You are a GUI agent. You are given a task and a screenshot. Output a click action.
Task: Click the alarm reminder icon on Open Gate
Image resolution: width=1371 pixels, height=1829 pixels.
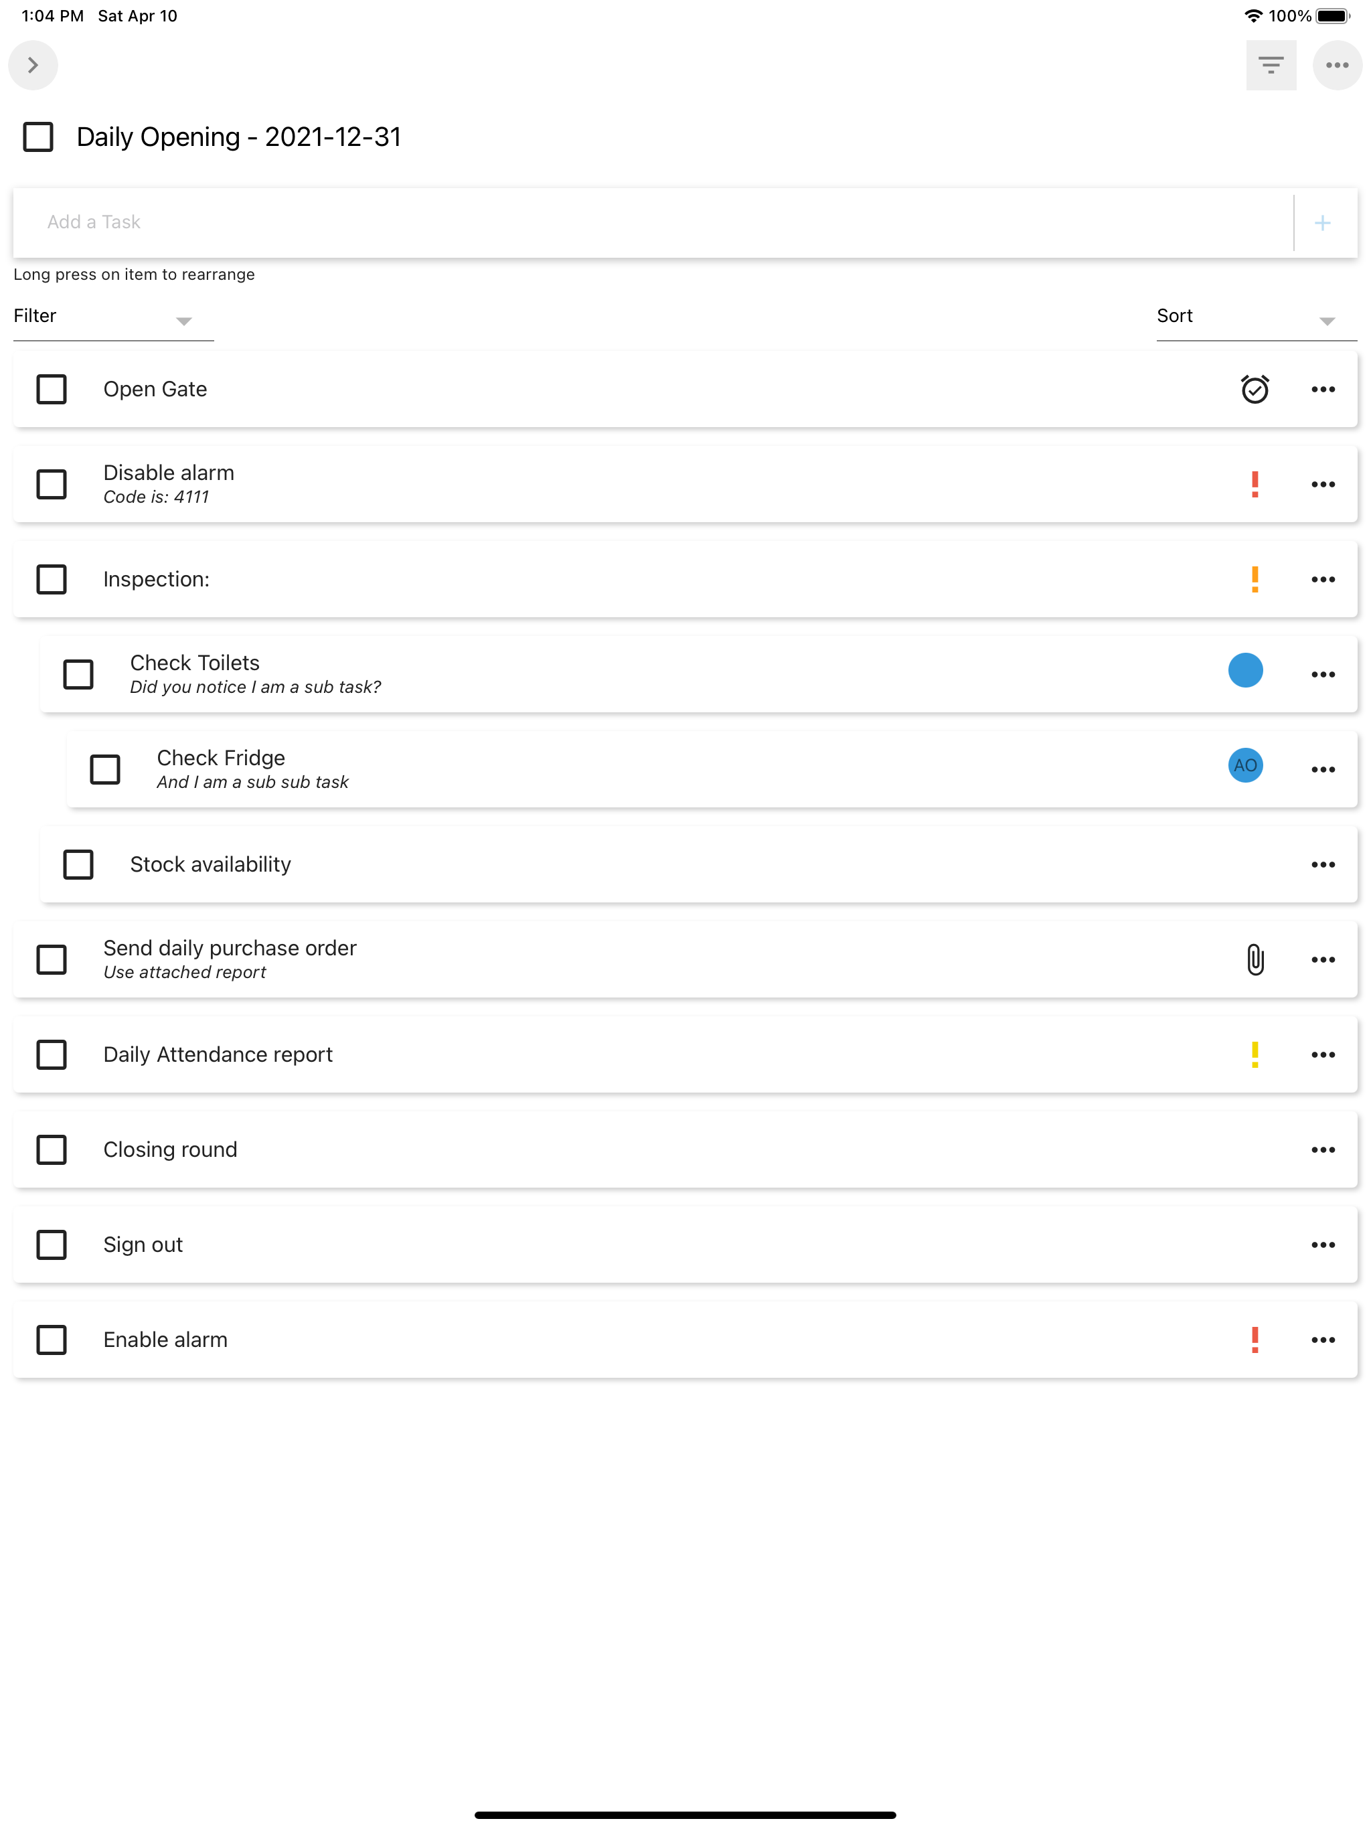1255,390
